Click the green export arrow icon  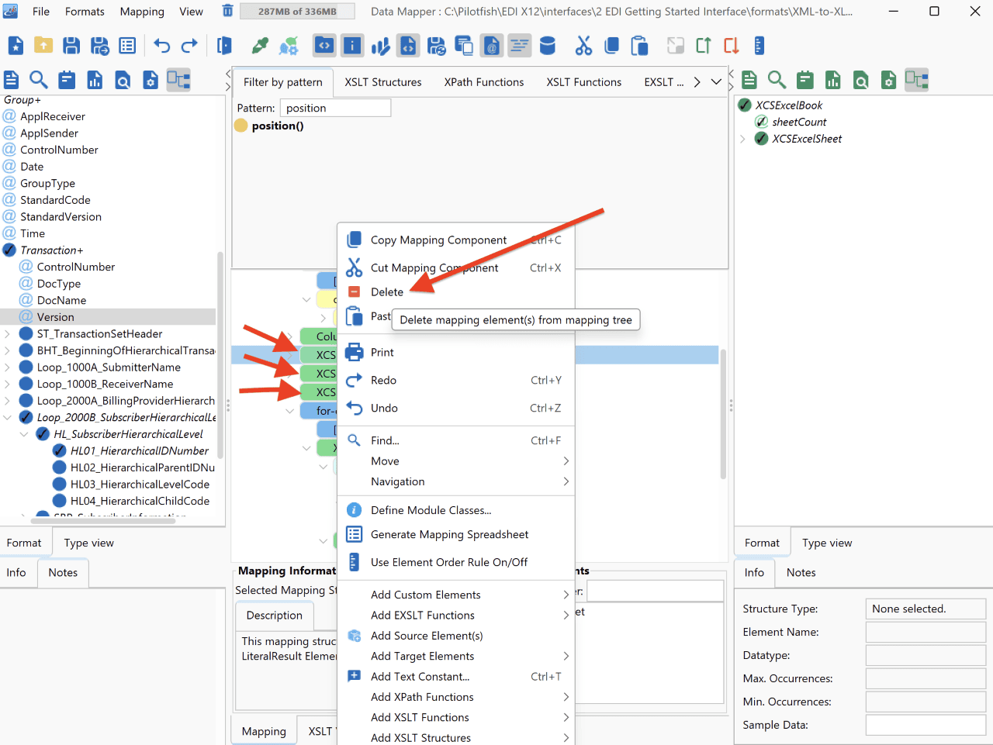click(704, 46)
